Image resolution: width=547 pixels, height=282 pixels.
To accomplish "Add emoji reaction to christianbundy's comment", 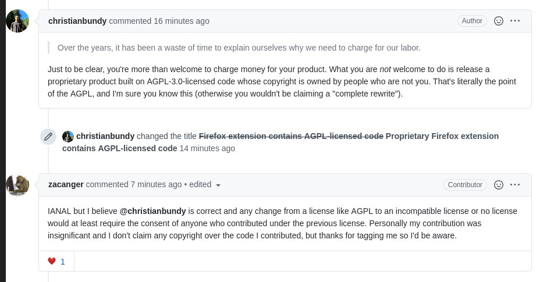I will click(x=499, y=21).
